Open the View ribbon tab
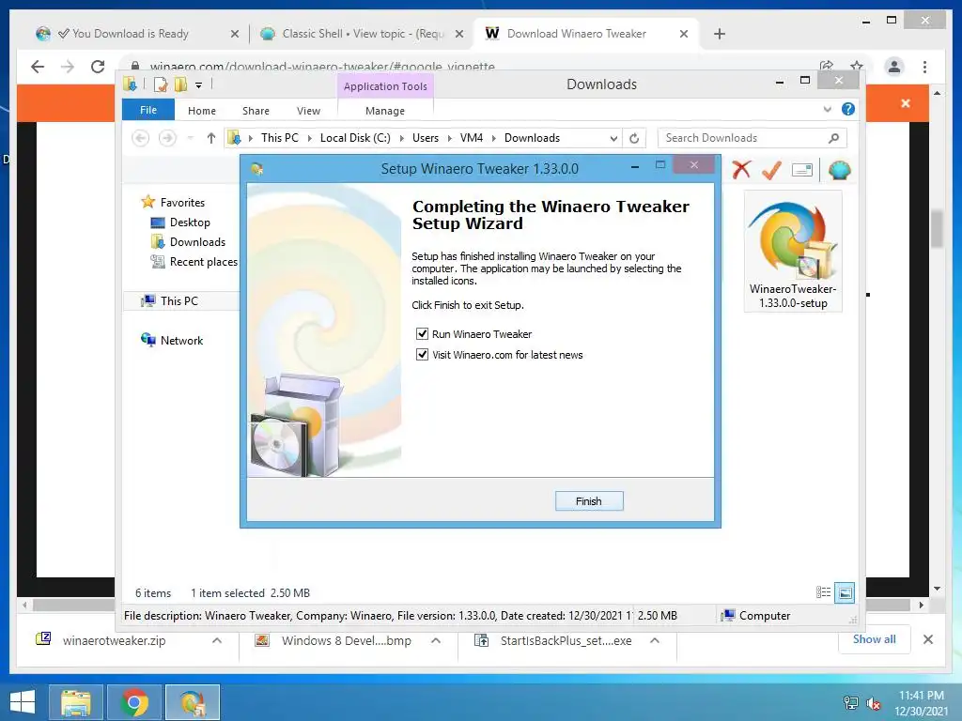This screenshot has height=721, width=962. click(308, 111)
